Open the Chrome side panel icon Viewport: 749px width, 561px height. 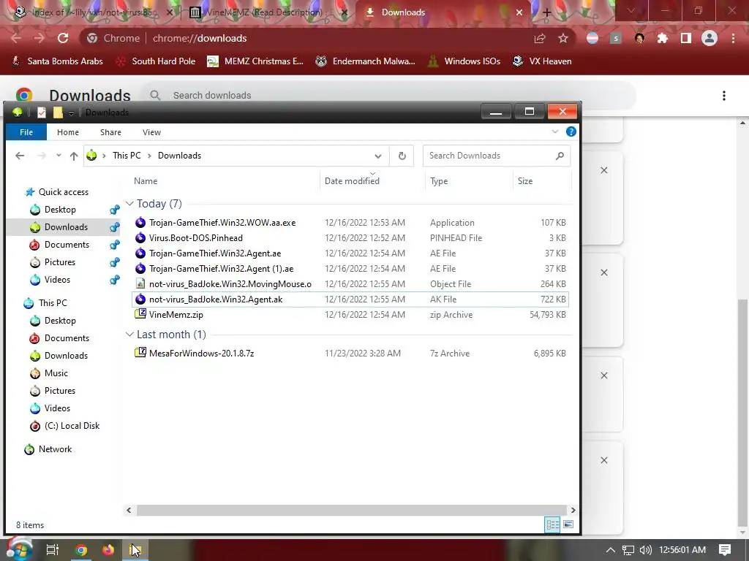686,38
